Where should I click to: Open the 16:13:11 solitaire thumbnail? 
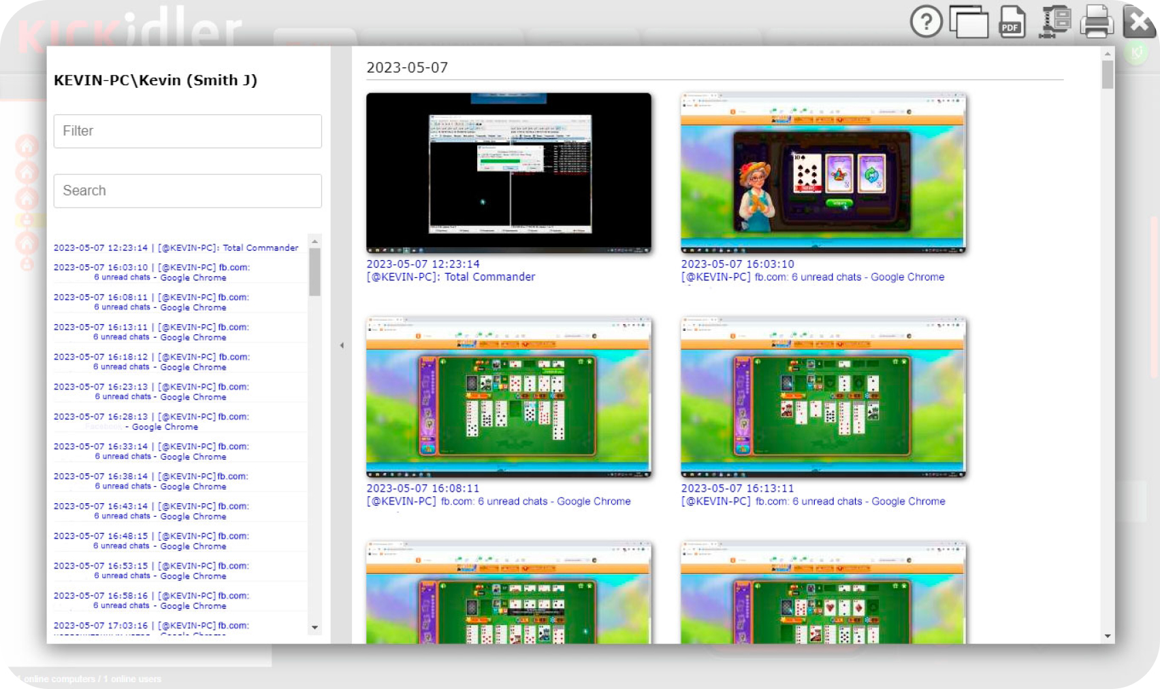click(823, 397)
